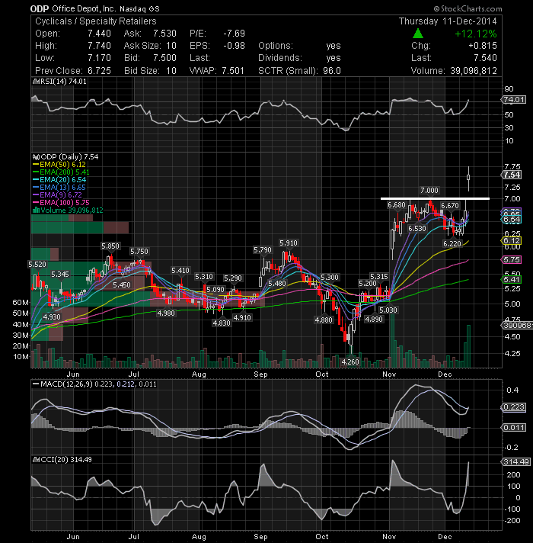Click the Nov month label under the price chart
This screenshot has height=543, width=533.
coord(389,374)
